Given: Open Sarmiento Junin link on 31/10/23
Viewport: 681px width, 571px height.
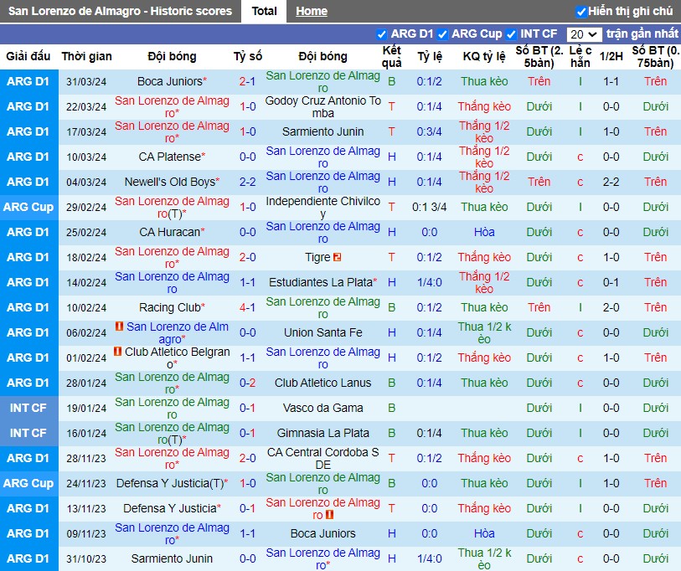Looking at the screenshot, I should click(172, 558).
